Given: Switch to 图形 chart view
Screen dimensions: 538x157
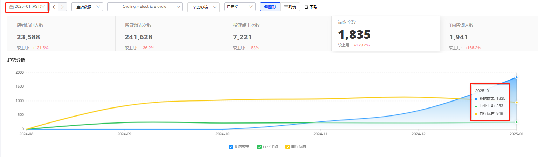Looking at the screenshot, I should pos(270,7).
